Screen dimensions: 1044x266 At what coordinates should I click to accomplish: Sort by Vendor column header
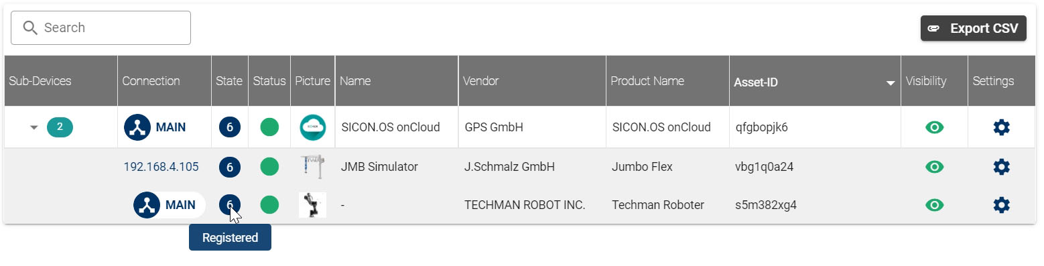pos(480,81)
